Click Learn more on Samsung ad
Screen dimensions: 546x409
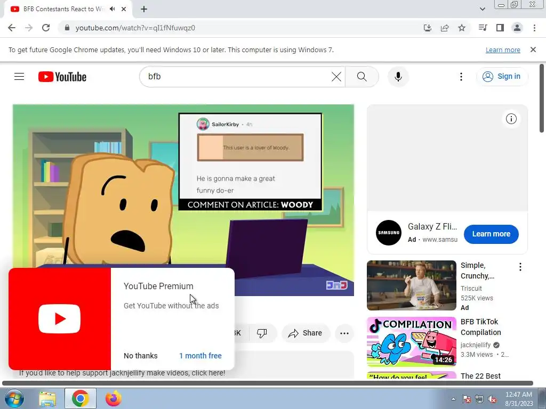(491, 234)
